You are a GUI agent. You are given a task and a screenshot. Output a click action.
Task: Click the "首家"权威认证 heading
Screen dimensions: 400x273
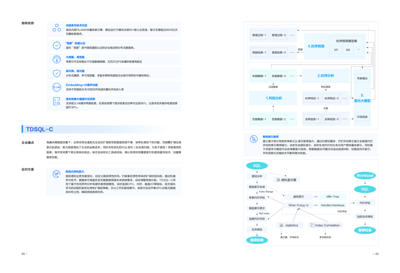(x=76, y=43)
